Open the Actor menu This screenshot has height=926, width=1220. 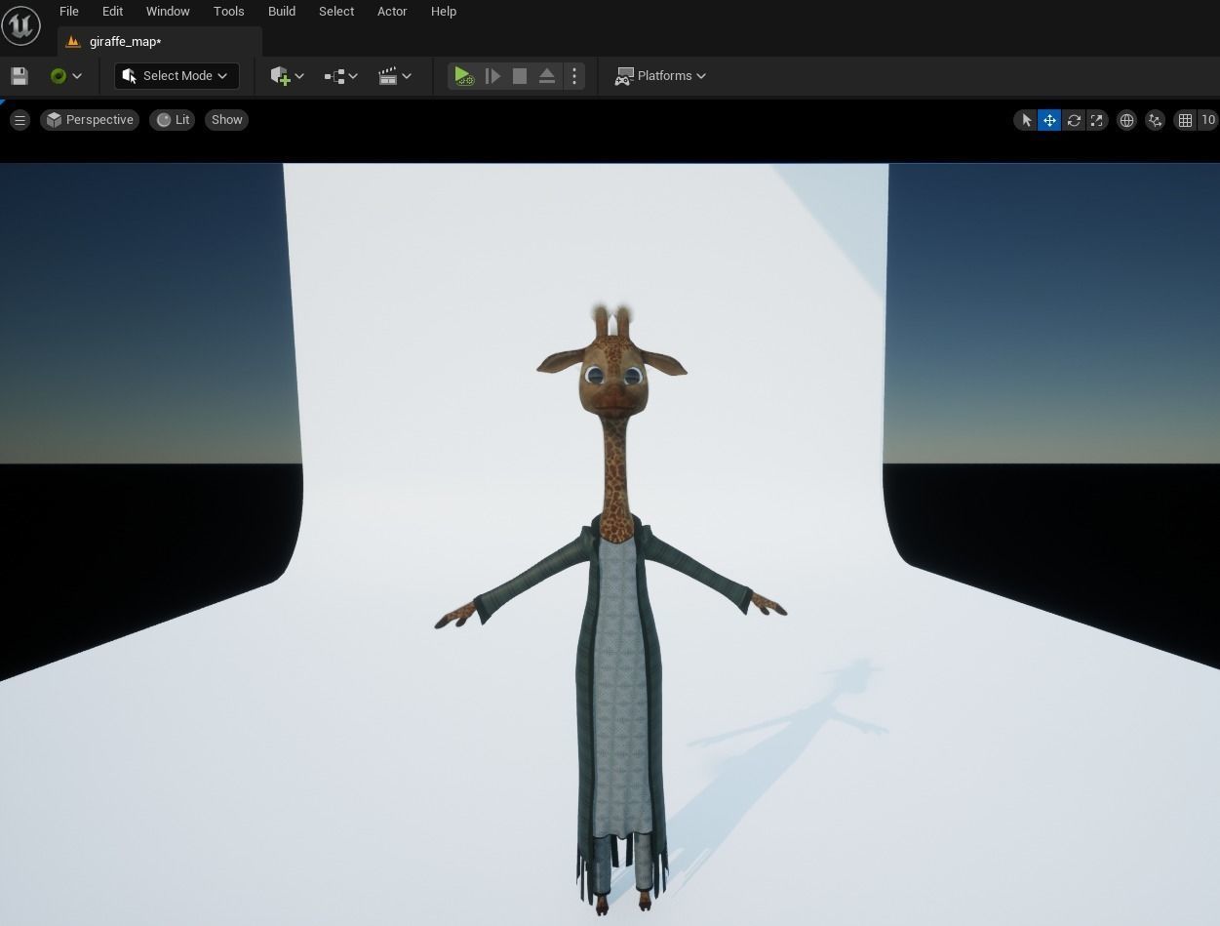click(x=392, y=12)
